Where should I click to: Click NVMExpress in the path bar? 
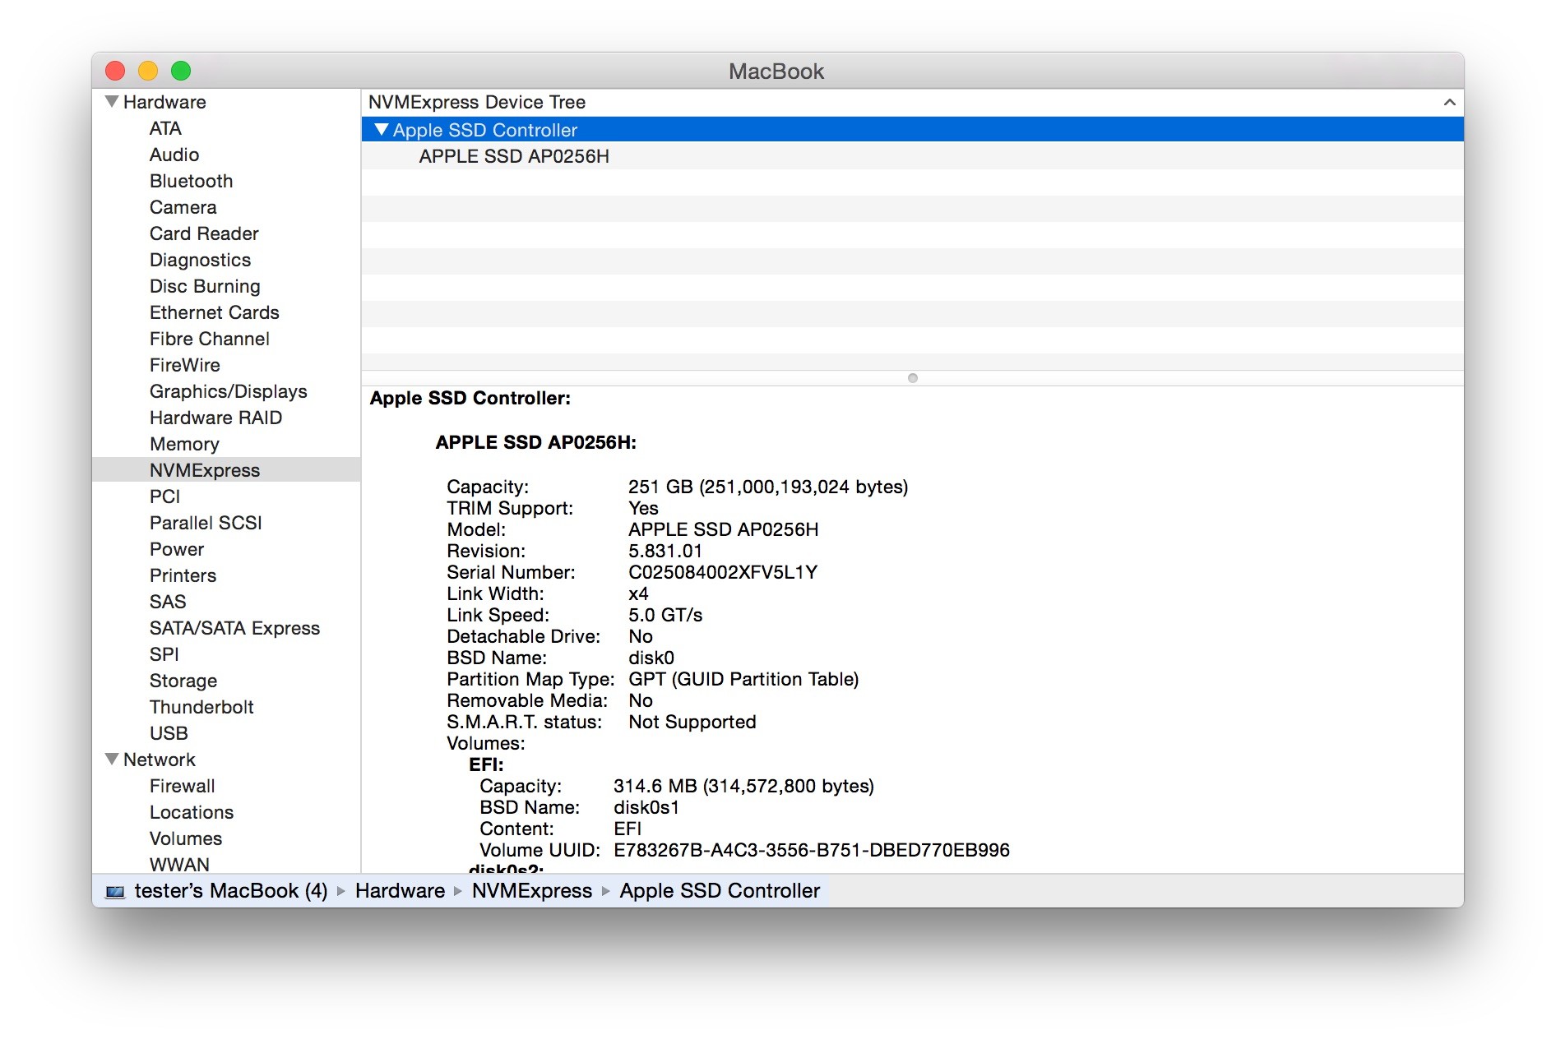click(x=532, y=891)
